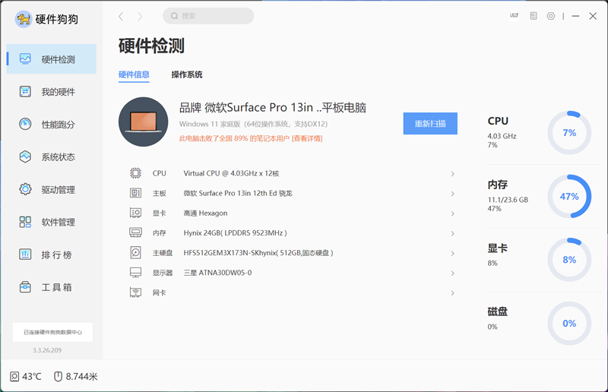The image size is (608, 392).
Task: Click 品牌 微软Surface Pro 13in title
Action: coord(273,107)
